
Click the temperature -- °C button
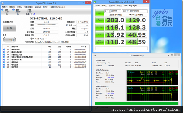click(x=9, y=40)
